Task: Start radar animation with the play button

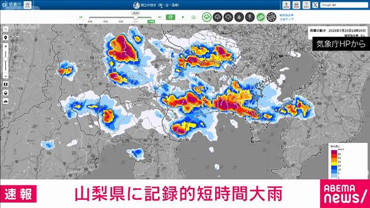Action: click(183, 17)
